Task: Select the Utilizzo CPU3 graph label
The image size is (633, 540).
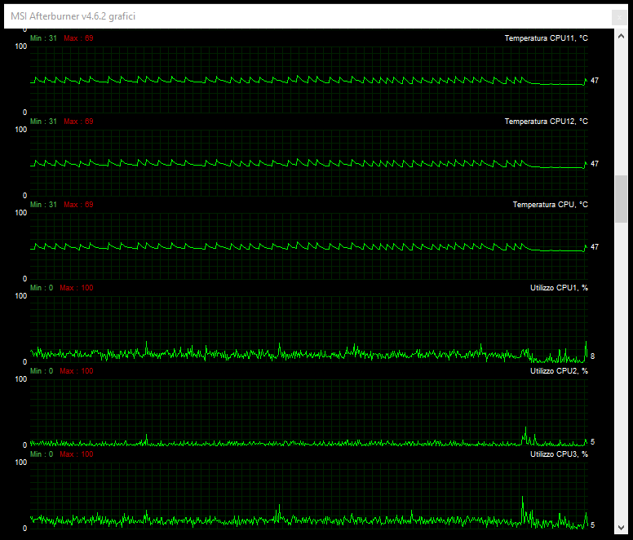Action: pos(559,454)
